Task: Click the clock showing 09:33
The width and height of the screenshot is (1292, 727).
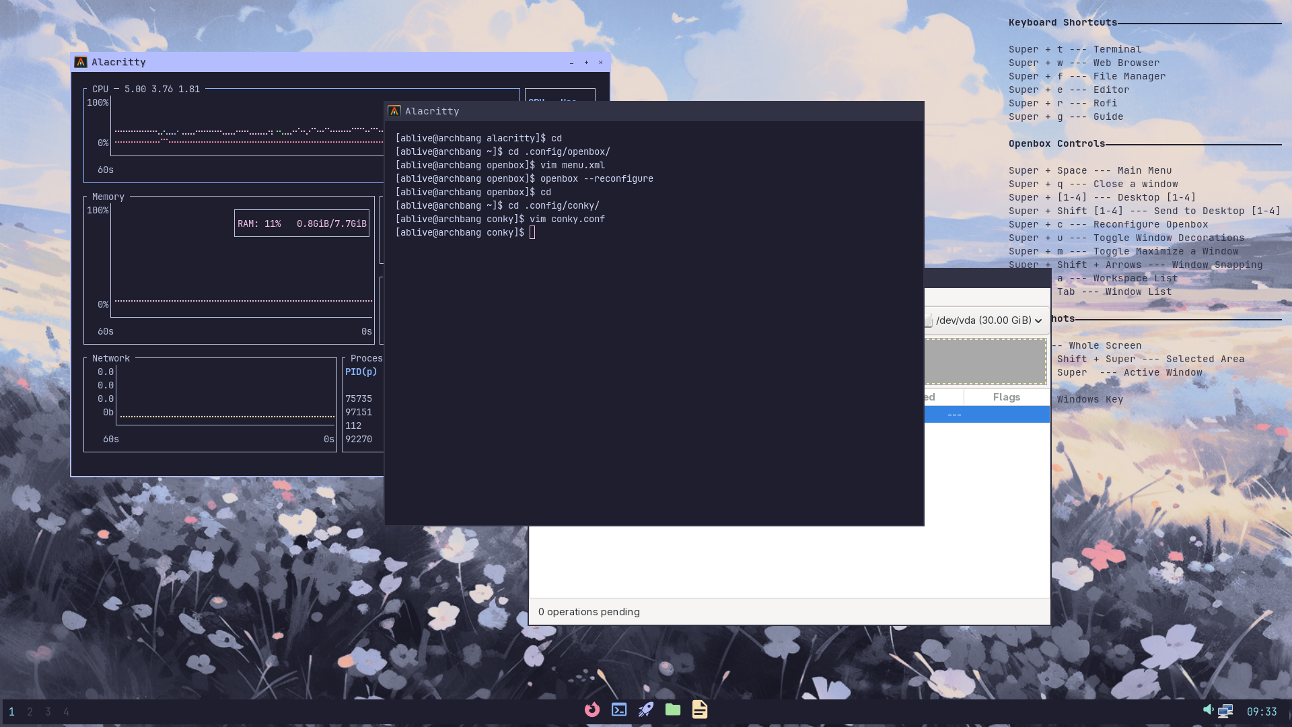Action: pos(1261,712)
